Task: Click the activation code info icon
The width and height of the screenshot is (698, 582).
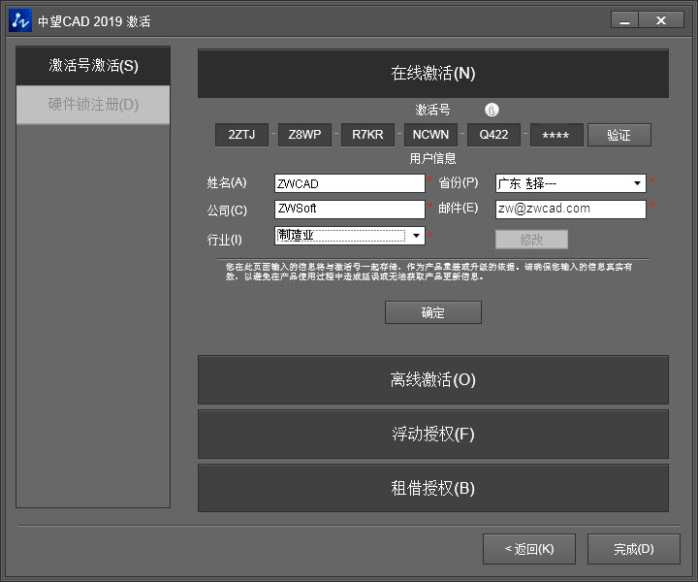Action: click(492, 110)
